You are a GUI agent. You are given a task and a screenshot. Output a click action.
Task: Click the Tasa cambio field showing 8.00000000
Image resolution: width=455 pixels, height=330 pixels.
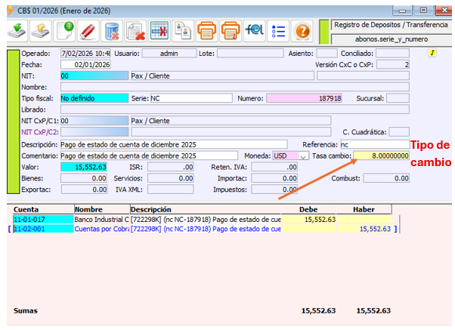coord(381,156)
